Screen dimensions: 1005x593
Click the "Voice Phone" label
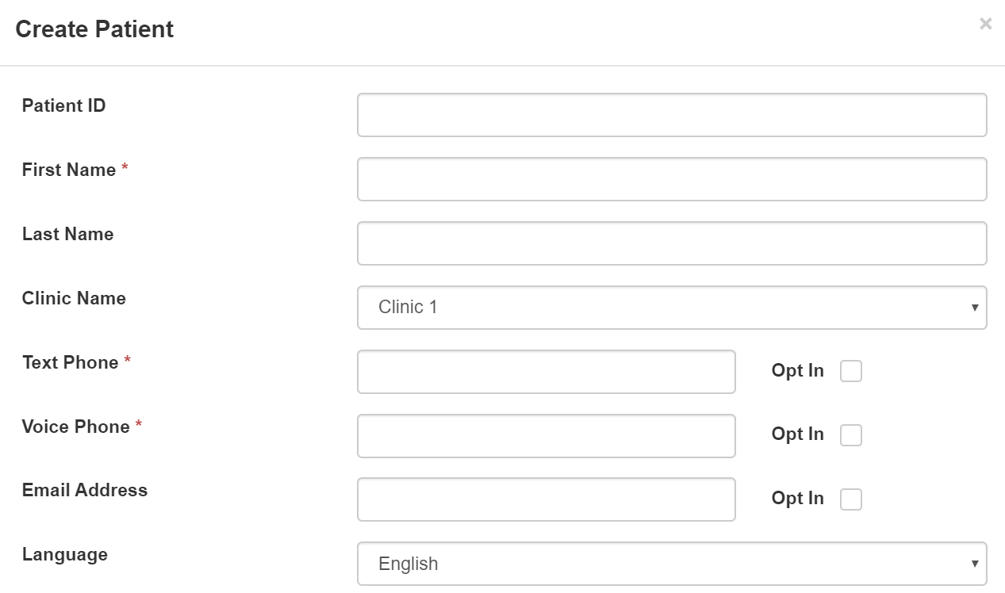75,427
